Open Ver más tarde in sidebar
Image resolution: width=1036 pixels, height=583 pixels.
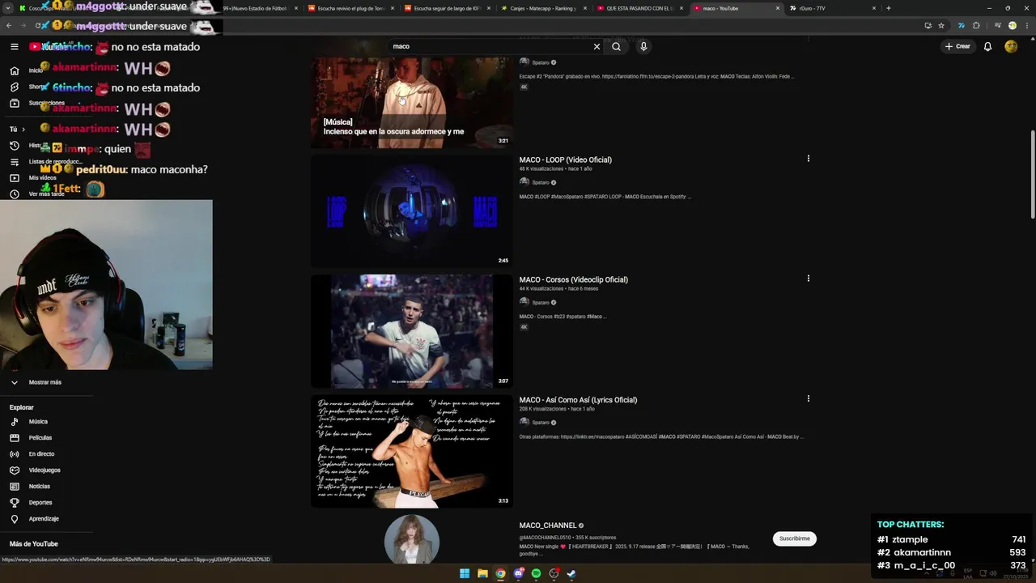(x=46, y=194)
